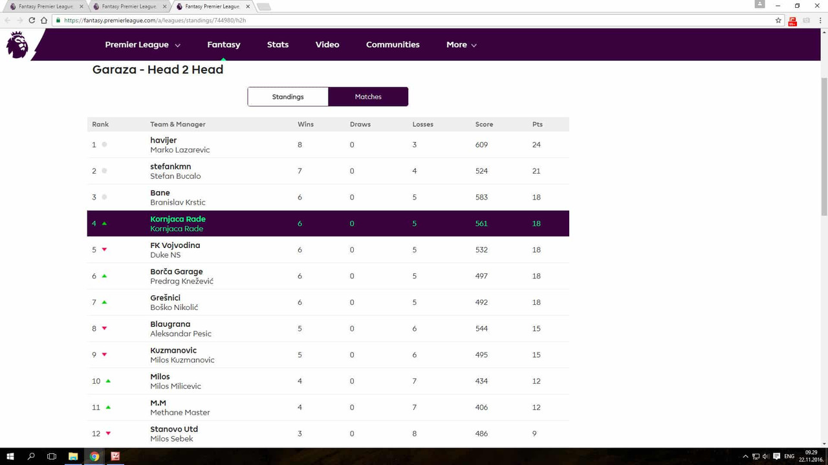The height and width of the screenshot is (465, 828).
Task: Open the Windows Start menu
Action: 10,456
